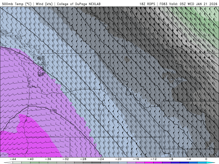Click the '-4' color scale label

click(189, 159)
